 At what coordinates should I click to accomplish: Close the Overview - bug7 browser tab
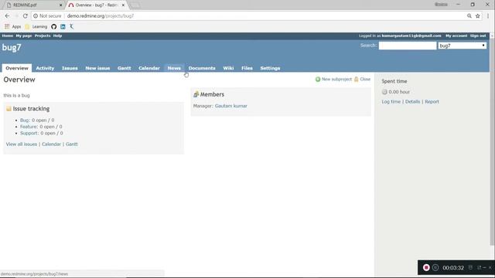pos(123,5)
